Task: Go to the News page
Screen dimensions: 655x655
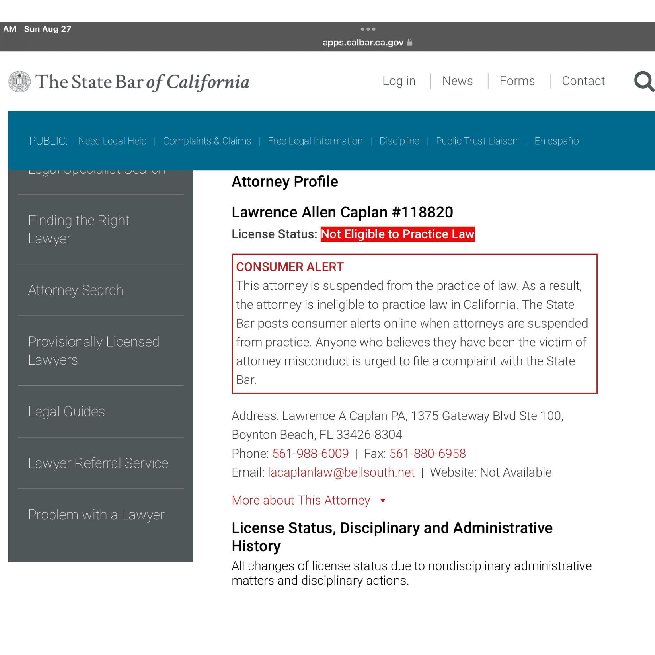Action: coord(457,81)
